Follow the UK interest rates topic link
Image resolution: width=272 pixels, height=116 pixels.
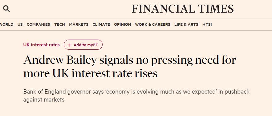[x=42, y=45]
